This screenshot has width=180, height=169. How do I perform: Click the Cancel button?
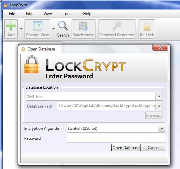(x=153, y=147)
